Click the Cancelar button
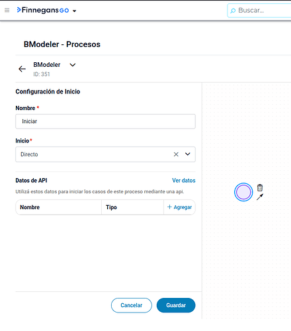The width and height of the screenshot is (291, 331). (132, 305)
